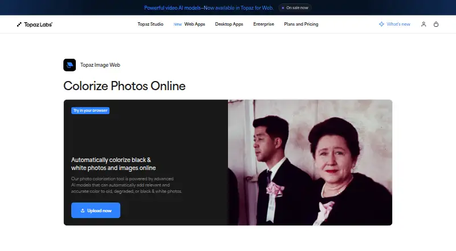Click the Upload now button
The height and width of the screenshot is (251, 456).
tap(96, 210)
